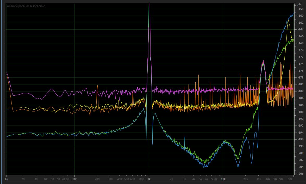
Task: Click the 8k frequency axis label
Action: [216, 179]
